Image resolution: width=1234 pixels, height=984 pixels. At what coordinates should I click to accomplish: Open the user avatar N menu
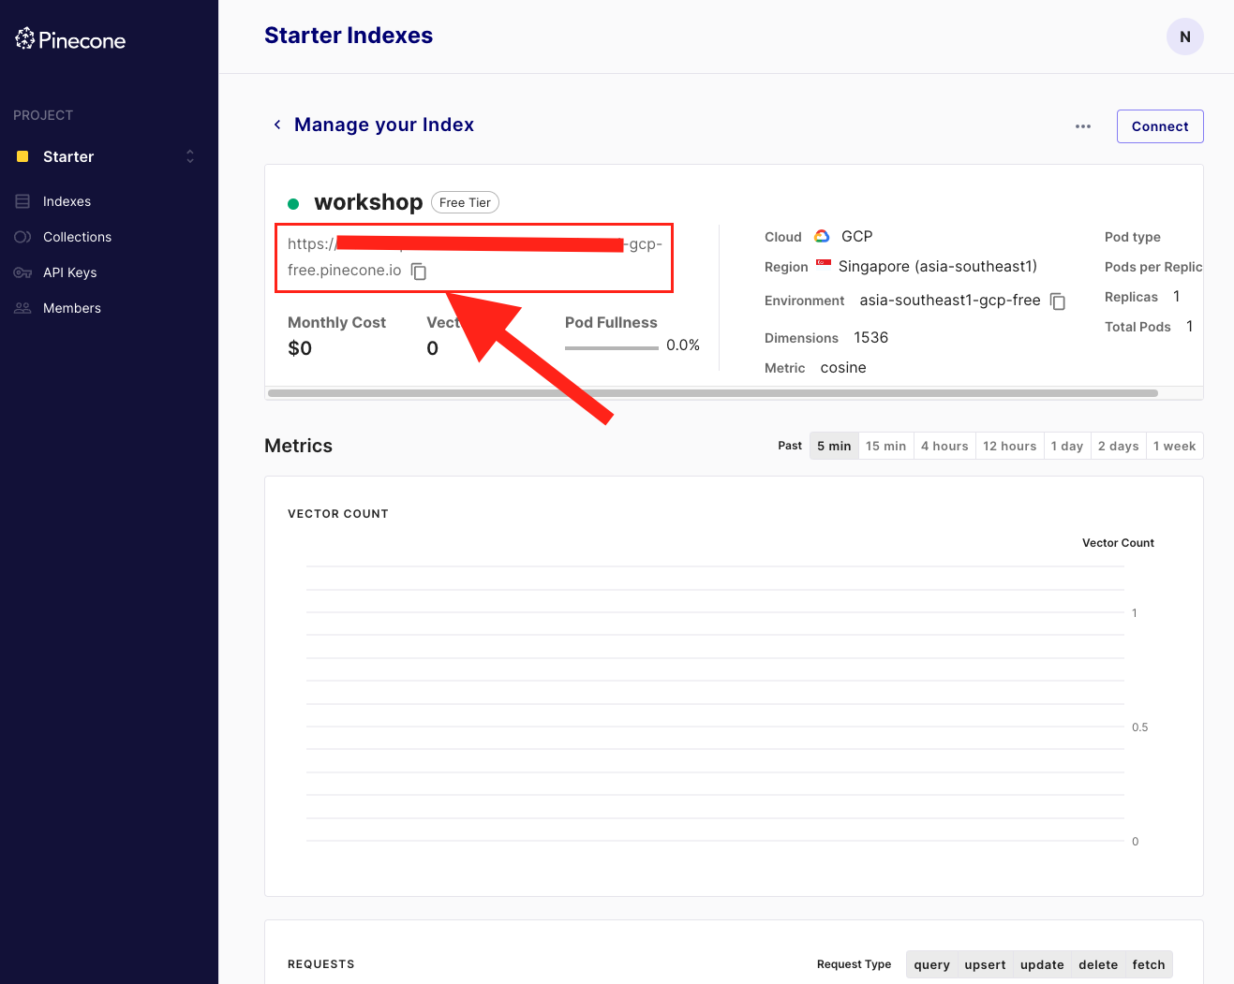1184,37
